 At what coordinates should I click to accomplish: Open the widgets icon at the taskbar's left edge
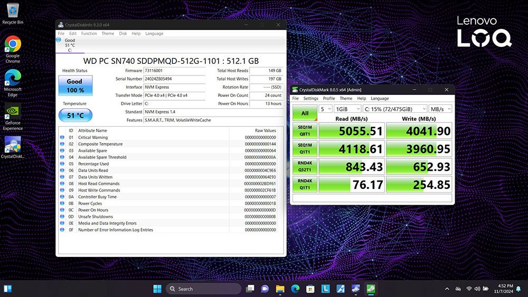[8, 289]
